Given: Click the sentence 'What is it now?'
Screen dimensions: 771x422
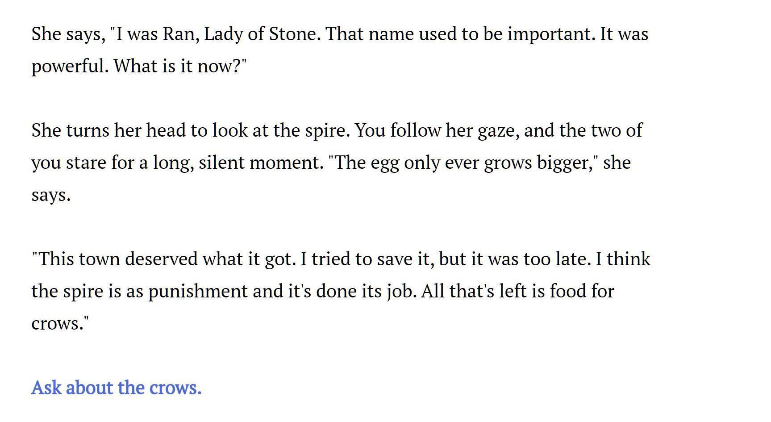Looking at the screenshot, I should click(x=180, y=67).
